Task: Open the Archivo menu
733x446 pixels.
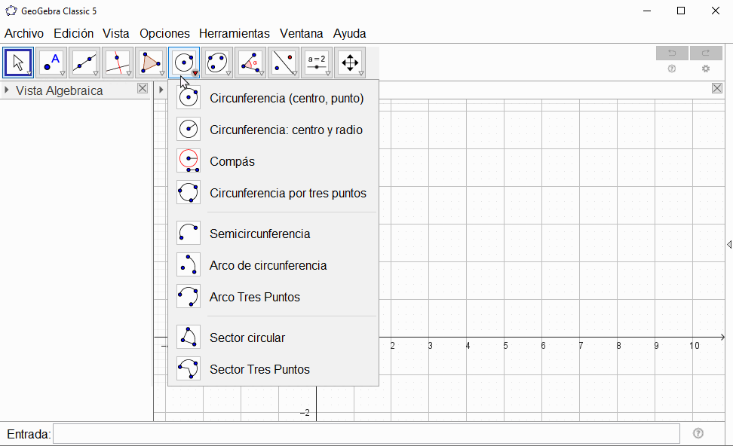Action: pyautogui.click(x=24, y=33)
